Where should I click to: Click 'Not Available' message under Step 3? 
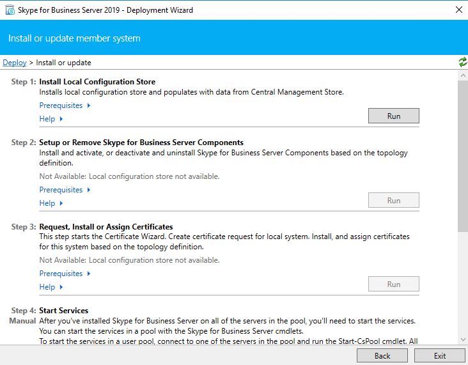(129, 260)
